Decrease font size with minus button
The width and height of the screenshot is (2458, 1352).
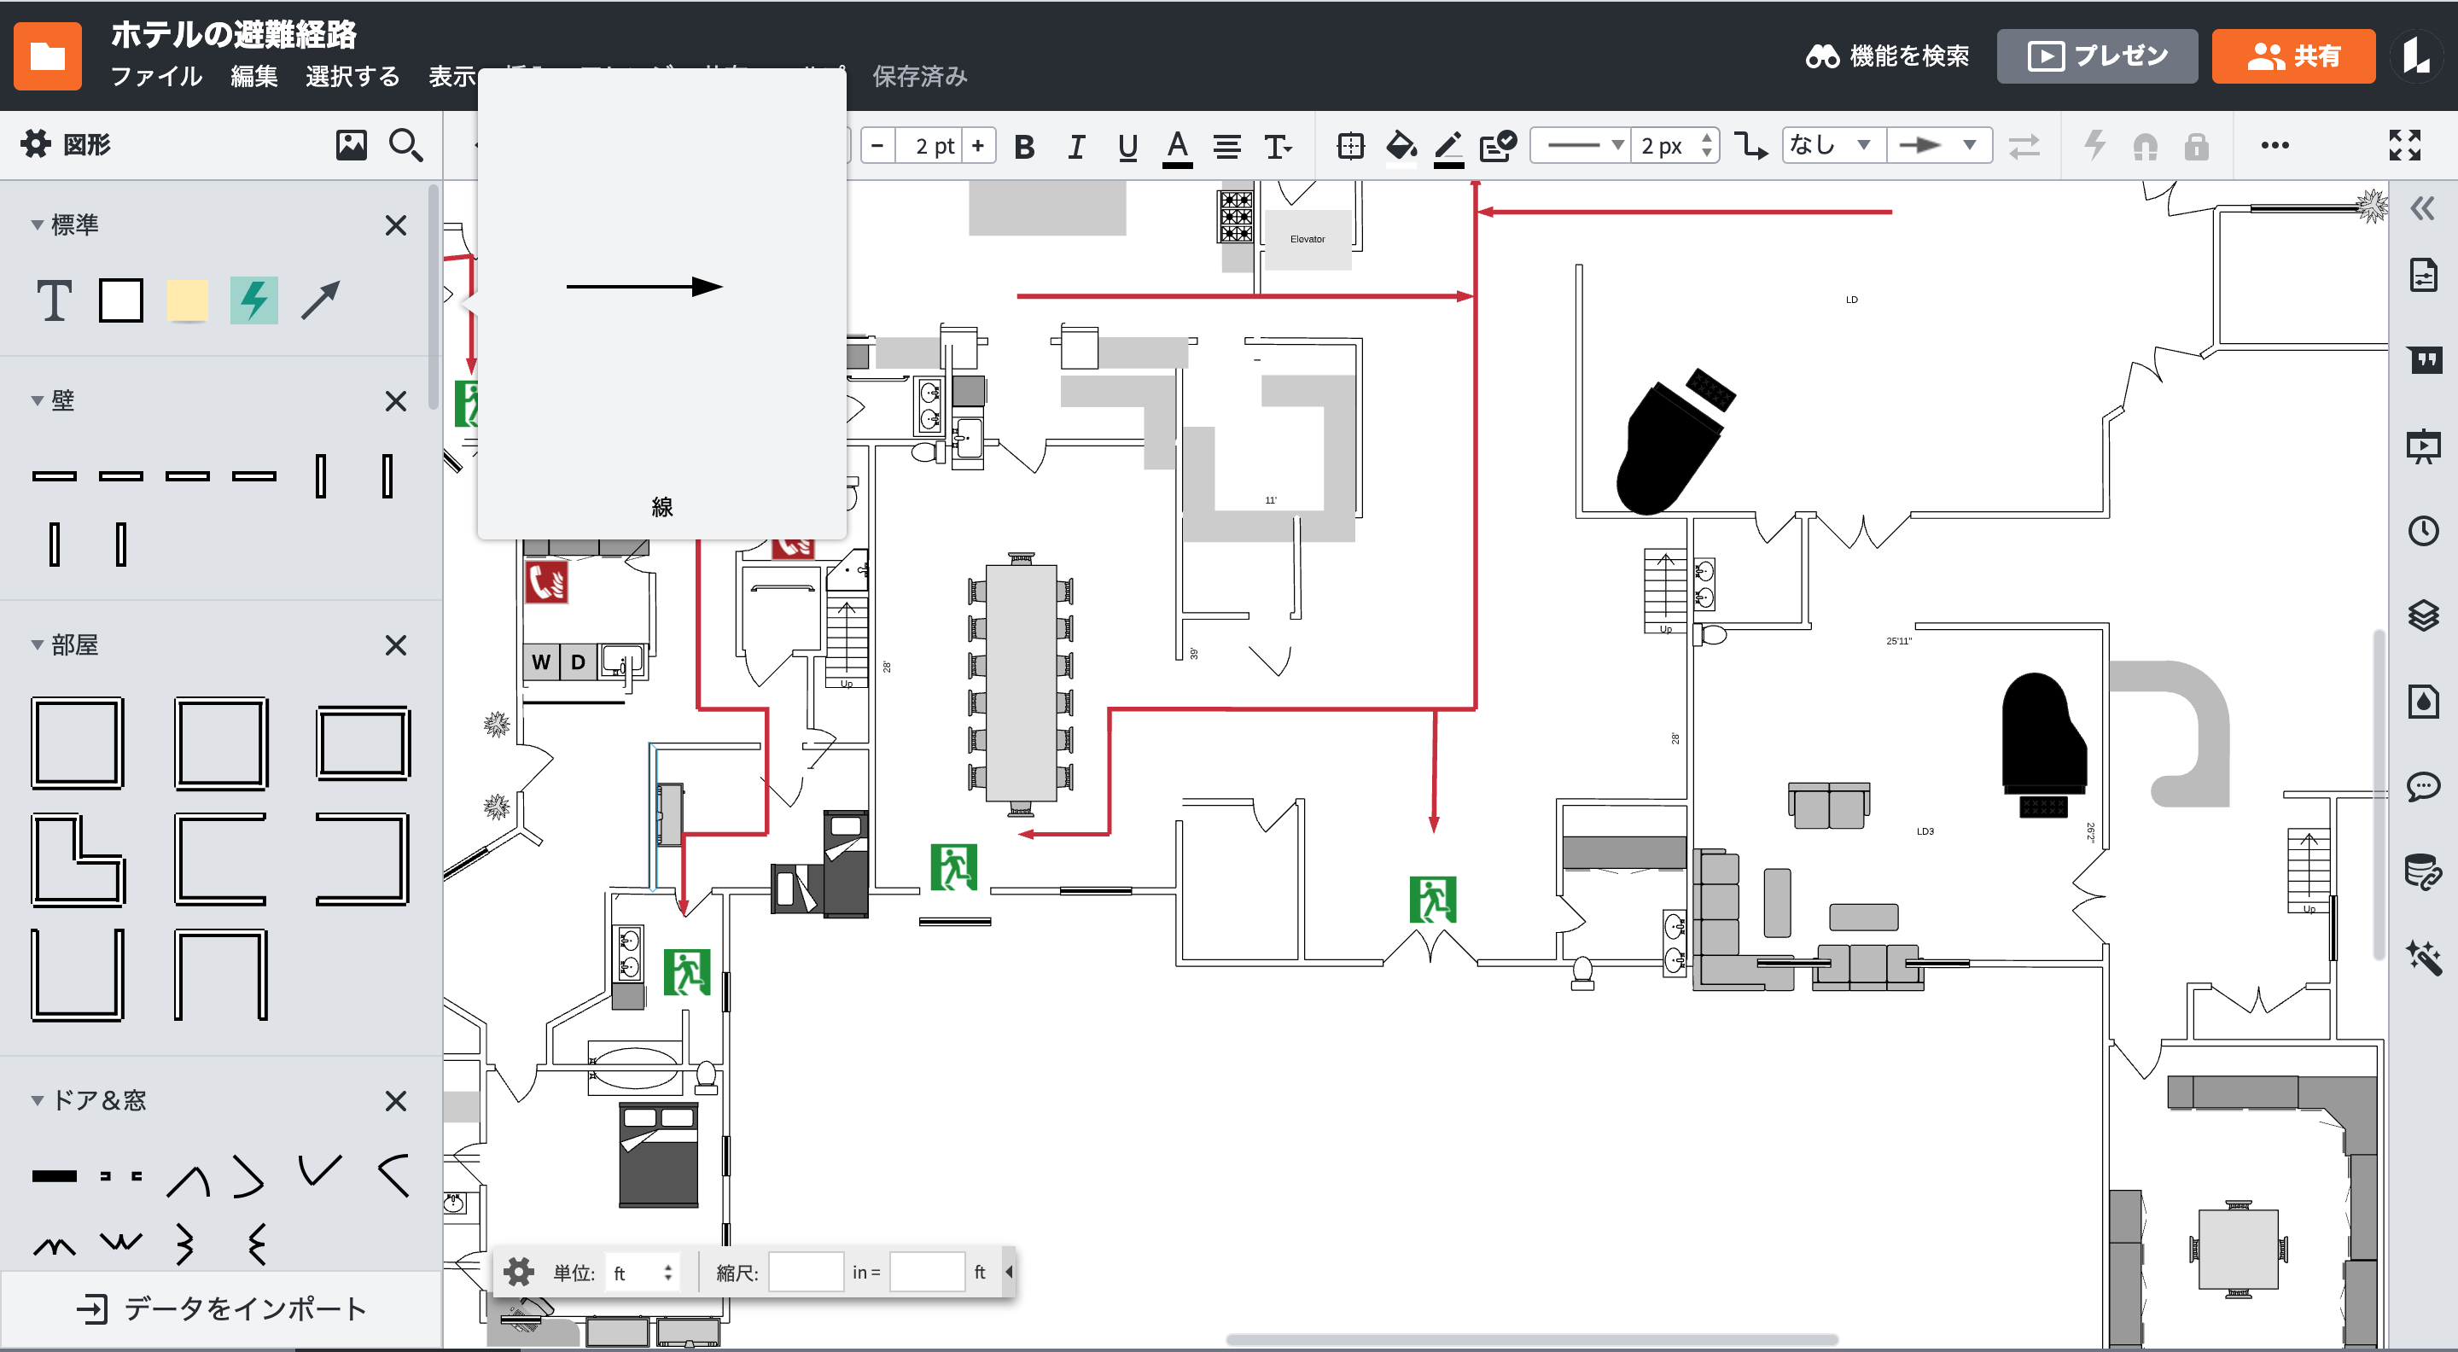878,146
